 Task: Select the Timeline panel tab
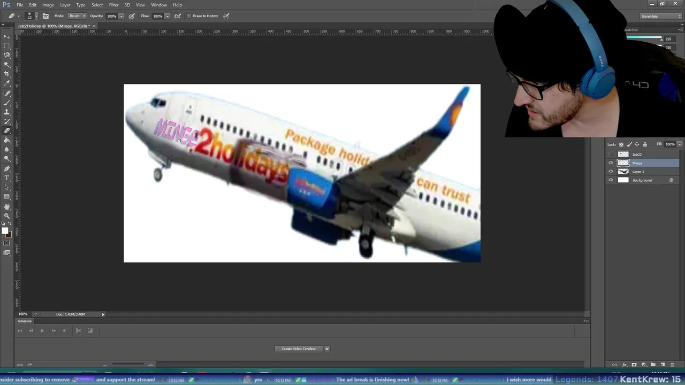pos(24,321)
